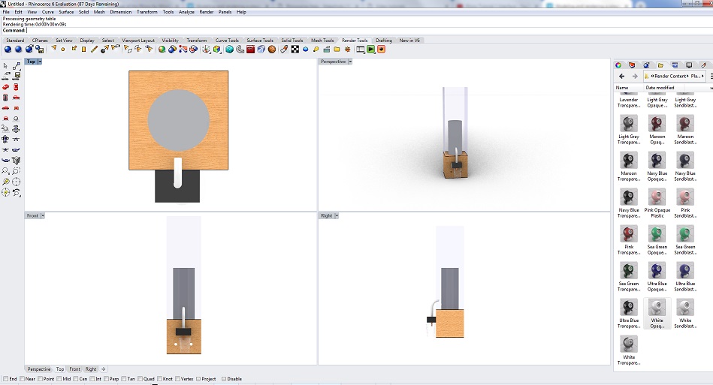
Task: Open the monitor display panel tab icon
Action: pyautogui.click(x=689, y=65)
